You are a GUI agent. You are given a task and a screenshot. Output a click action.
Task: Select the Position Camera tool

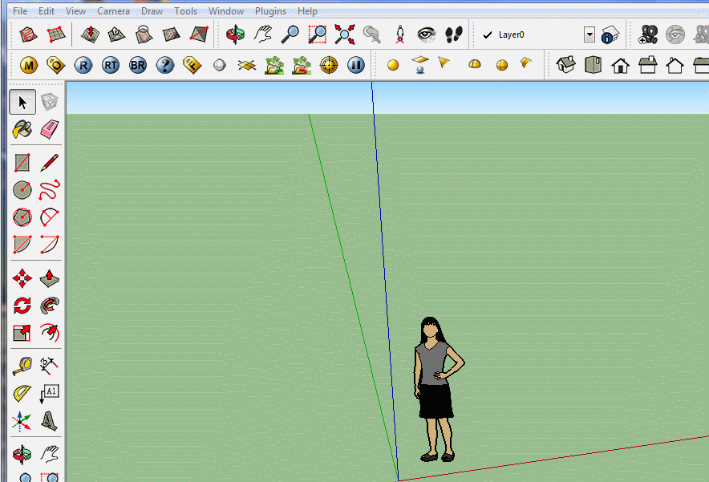399,34
